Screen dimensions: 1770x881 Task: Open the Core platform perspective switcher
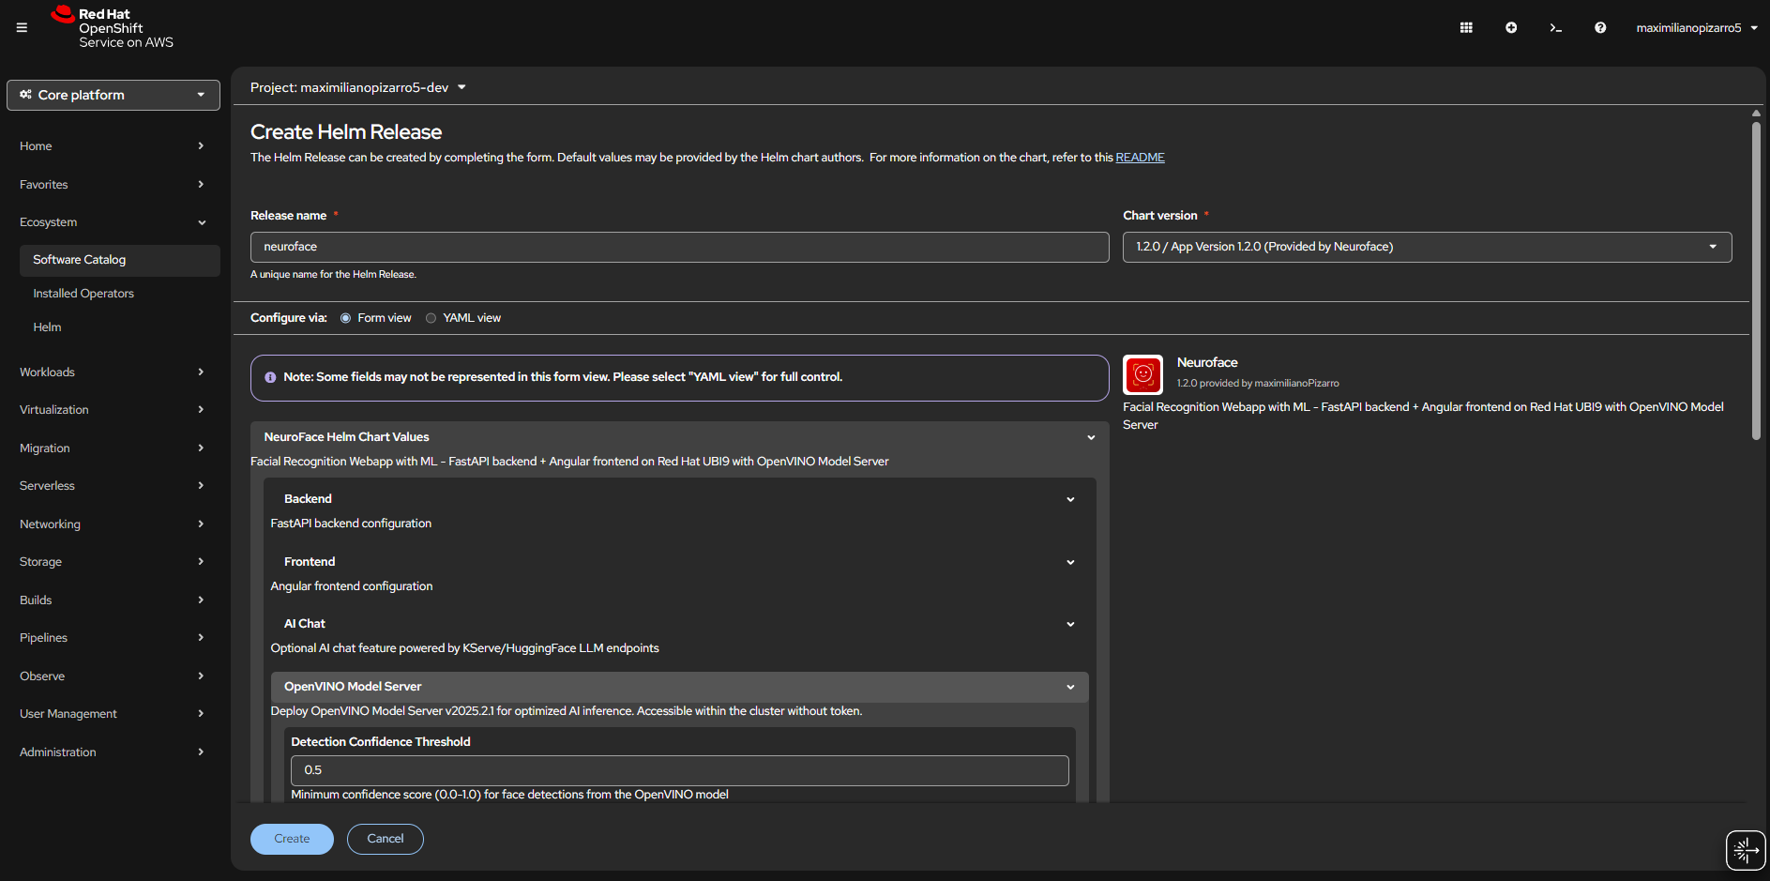(x=113, y=95)
